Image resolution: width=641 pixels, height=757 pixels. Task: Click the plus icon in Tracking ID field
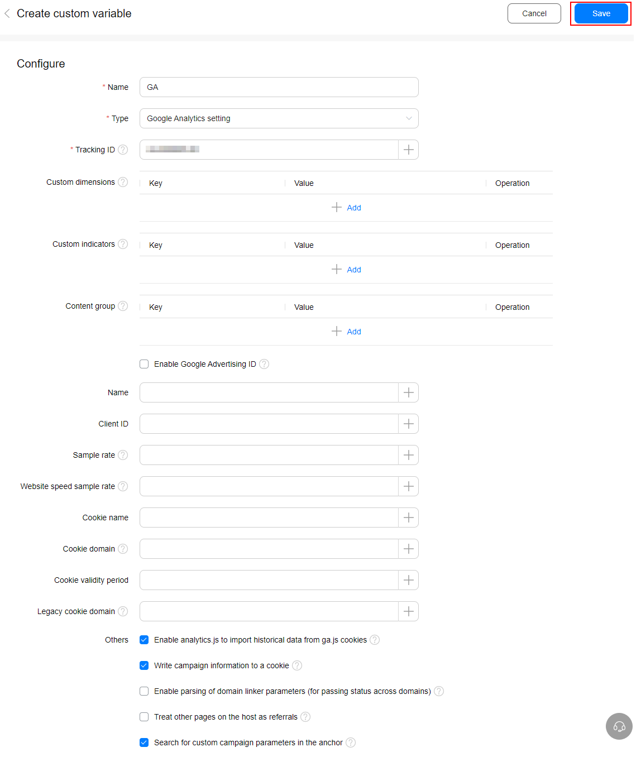pos(409,150)
